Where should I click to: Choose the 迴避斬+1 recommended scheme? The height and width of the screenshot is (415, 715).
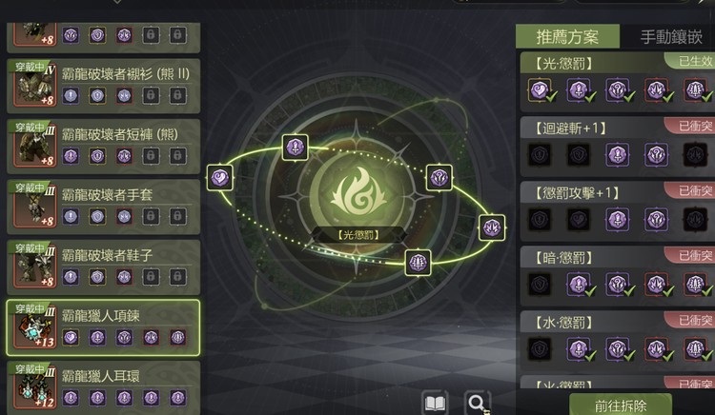(618, 147)
